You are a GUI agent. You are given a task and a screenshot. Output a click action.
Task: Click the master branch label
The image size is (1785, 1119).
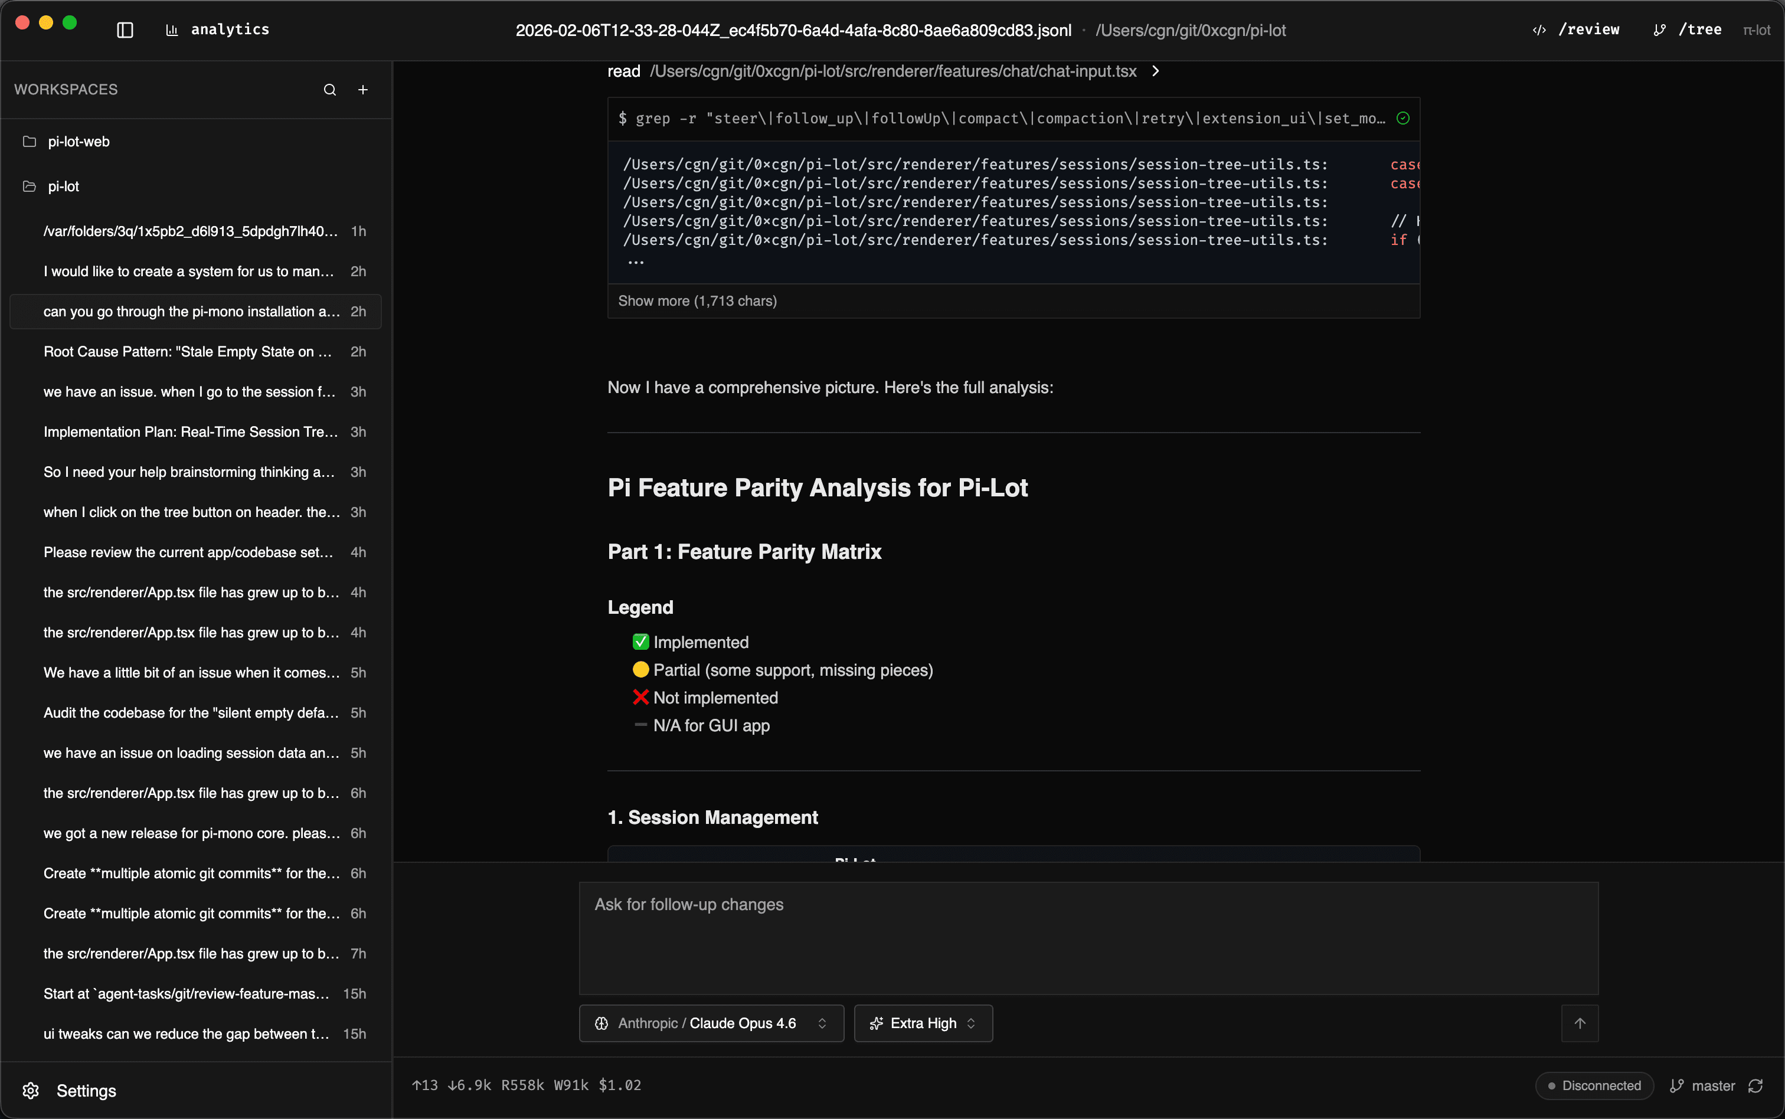pos(1712,1085)
